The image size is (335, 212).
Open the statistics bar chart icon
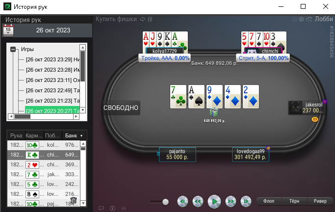[x=124, y=208]
